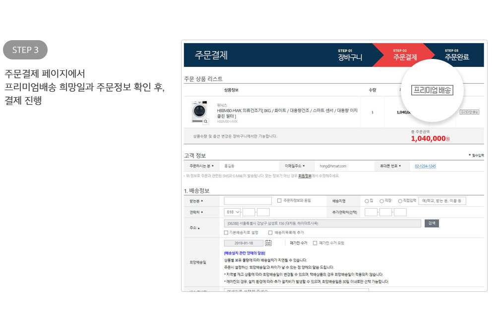Select the 집 delivery name radio
This screenshot has width=500, height=331.
click(367, 201)
